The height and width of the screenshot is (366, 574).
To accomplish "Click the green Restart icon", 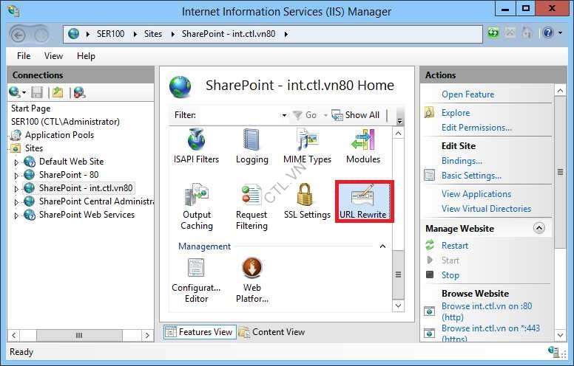I will (430, 245).
